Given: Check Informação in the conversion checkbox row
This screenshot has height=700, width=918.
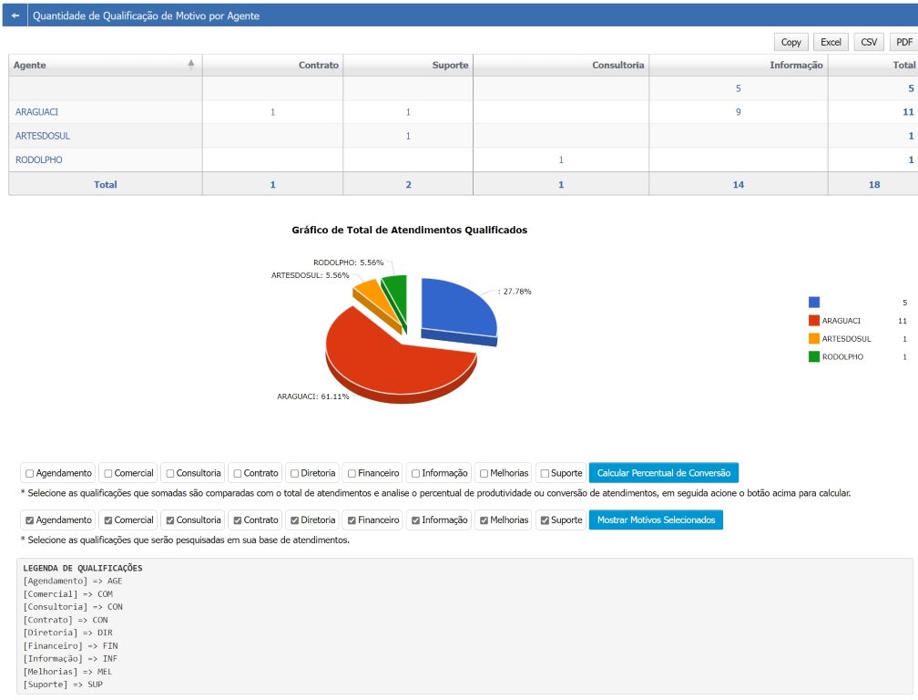Looking at the screenshot, I should tap(415, 473).
